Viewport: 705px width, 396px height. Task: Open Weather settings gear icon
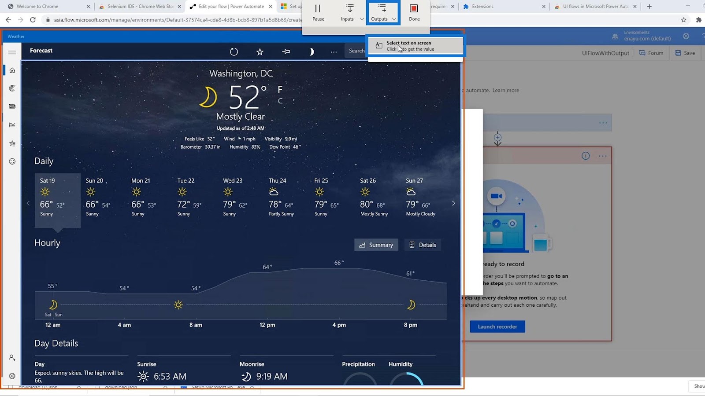(x=12, y=376)
